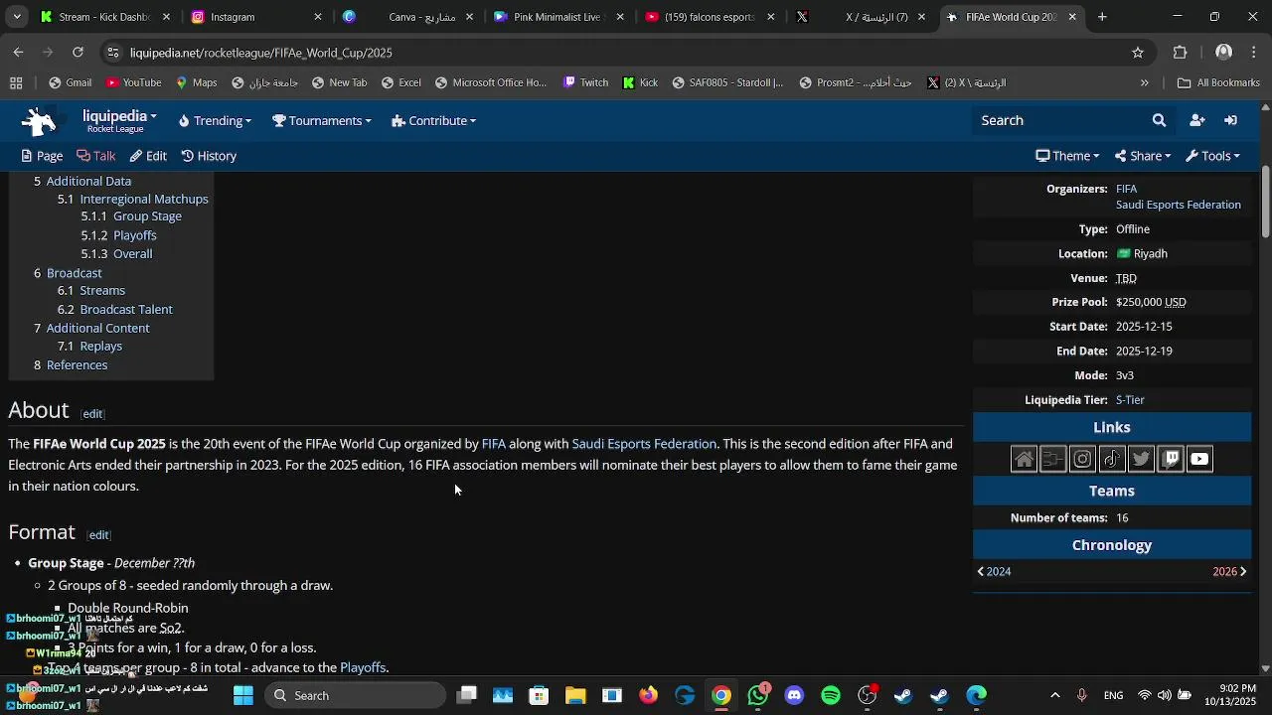The height and width of the screenshot is (715, 1272).
Task: Click the Liquipedia horse logo
Action: [40, 121]
